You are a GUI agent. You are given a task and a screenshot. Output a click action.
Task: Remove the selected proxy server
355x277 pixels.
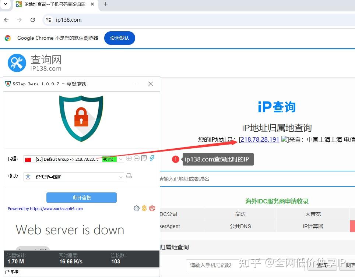[x=136, y=158]
